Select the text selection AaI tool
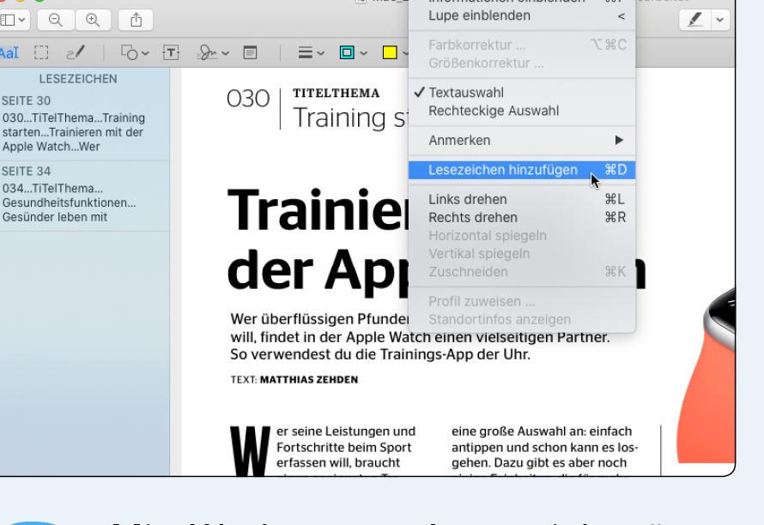 (x=9, y=52)
